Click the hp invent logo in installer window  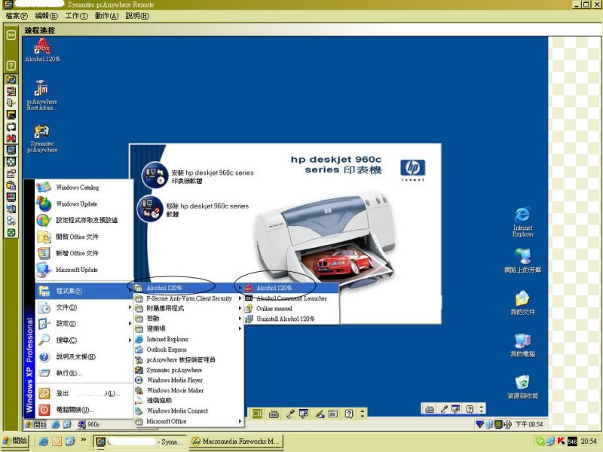(x=412, y=170)
